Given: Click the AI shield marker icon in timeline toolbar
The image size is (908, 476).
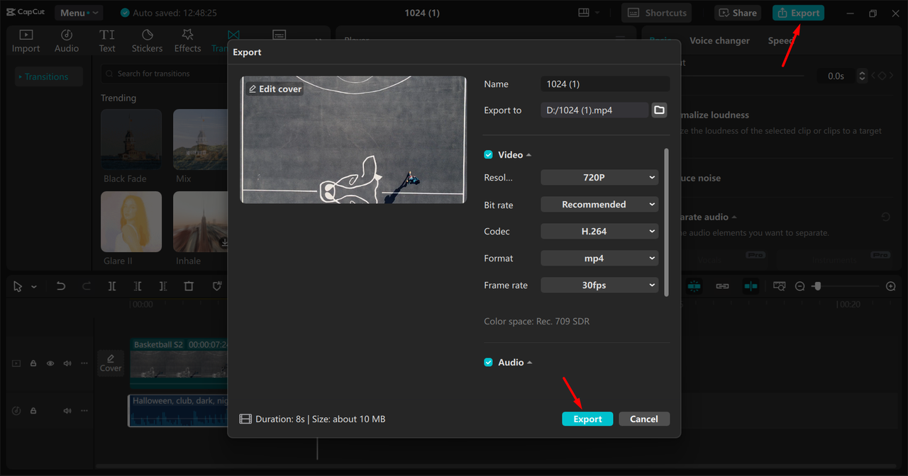Looking at the screenshot, I should pyautogui.click(x=217, y=286).
